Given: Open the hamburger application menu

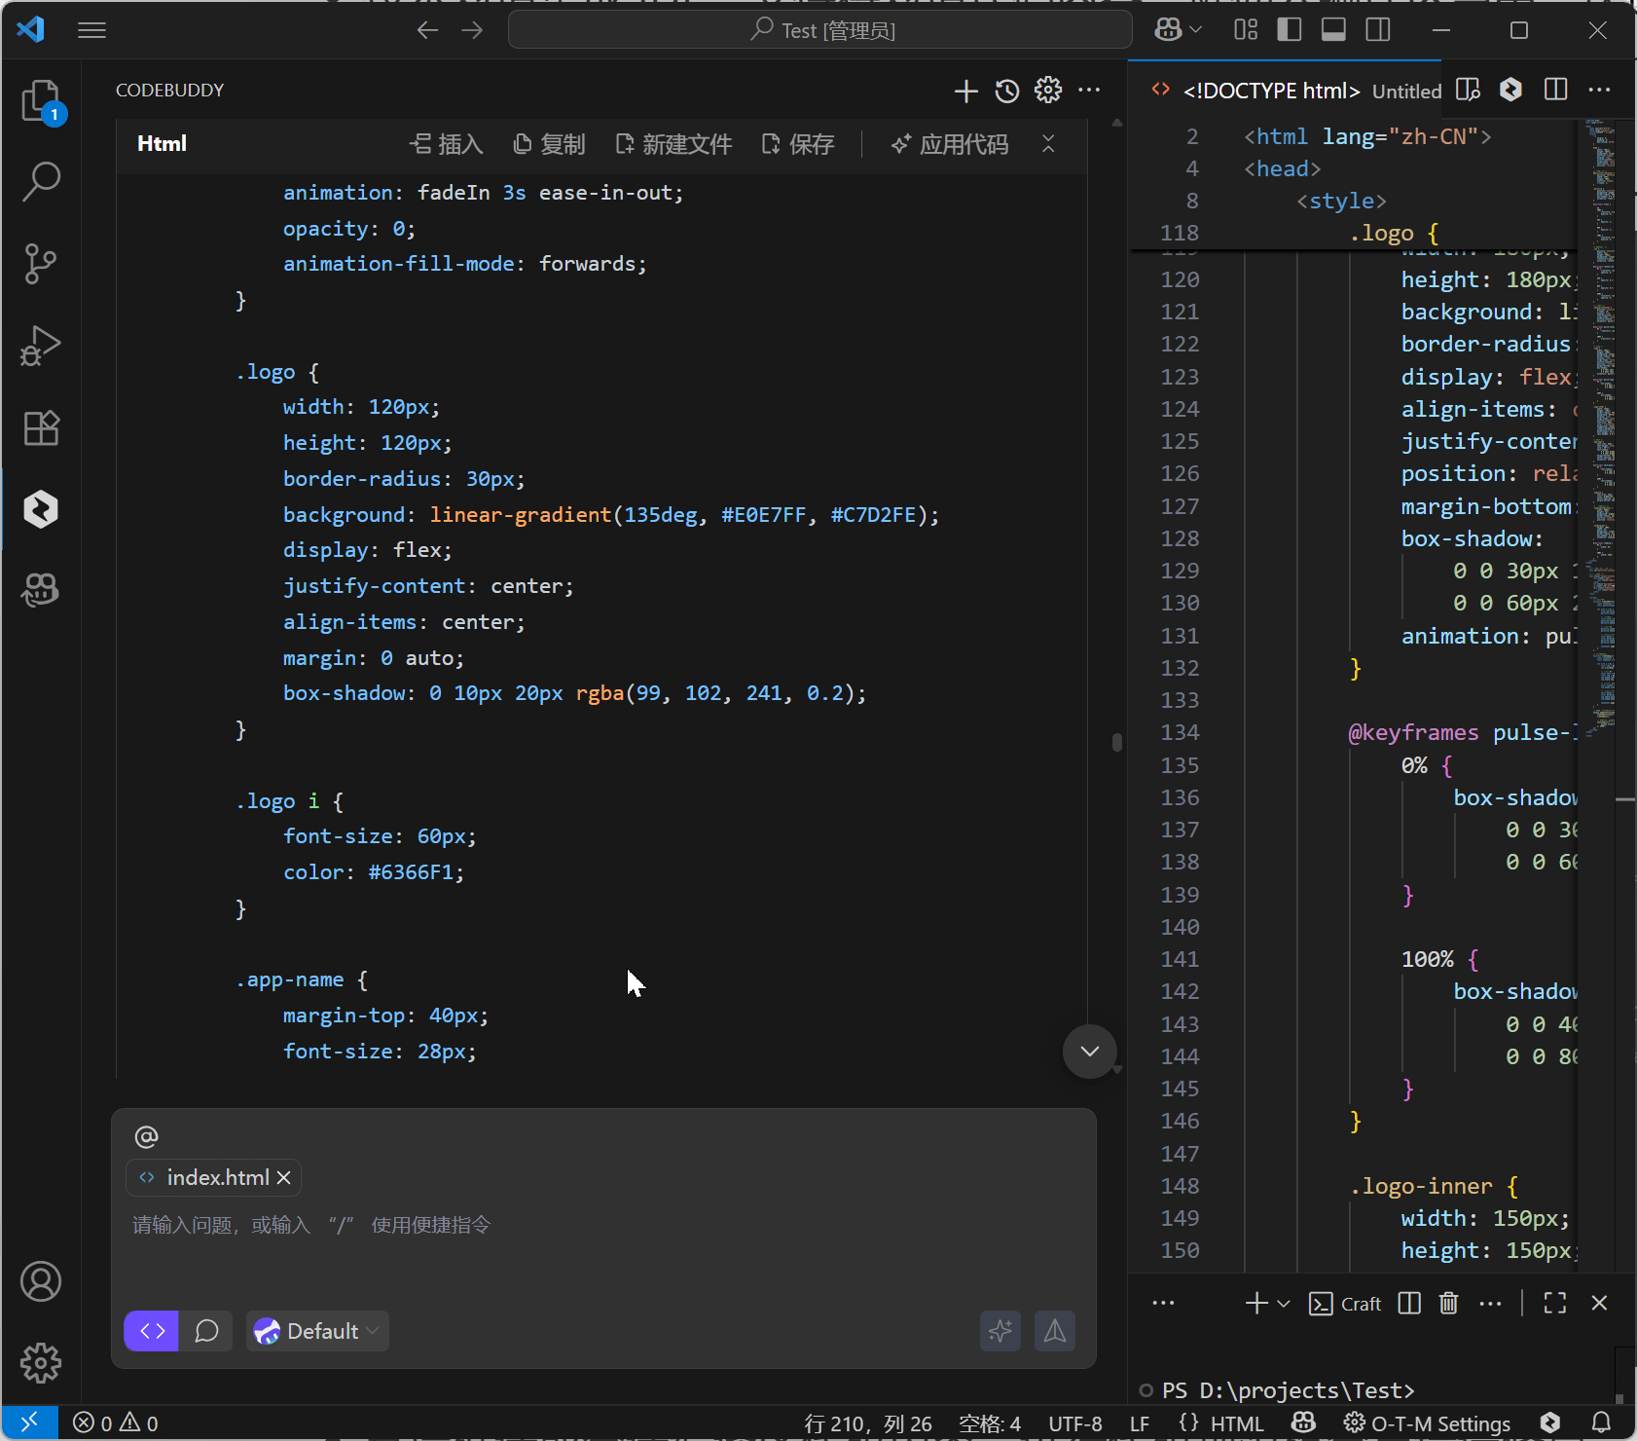Looking at the screenshot, I should [x=91, y=30].
